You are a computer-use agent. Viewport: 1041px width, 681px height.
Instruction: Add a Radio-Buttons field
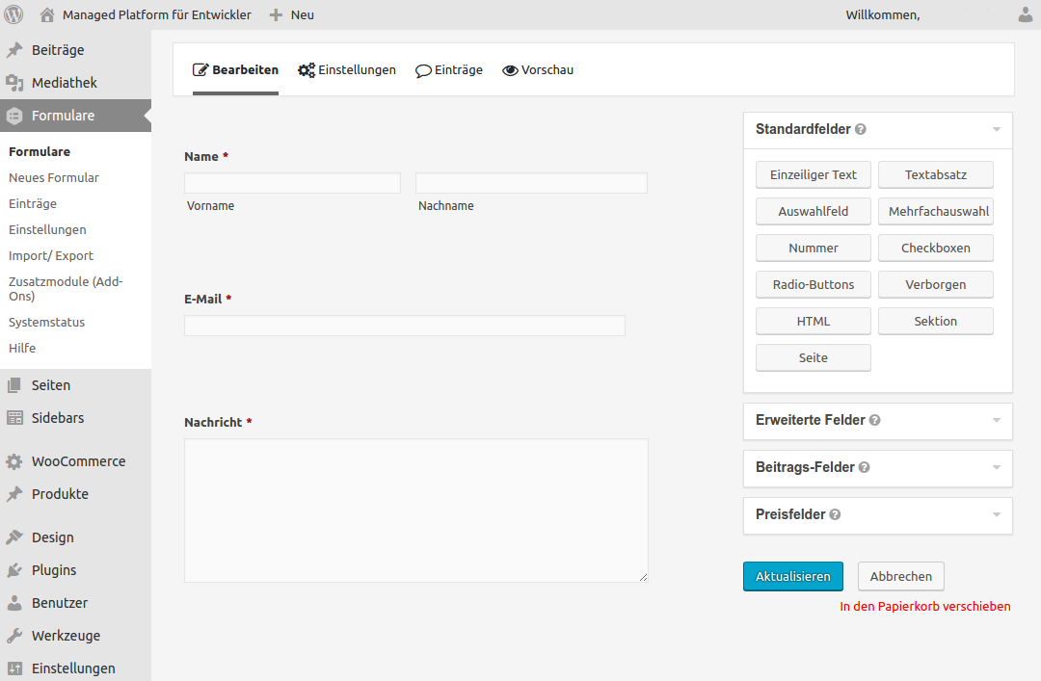(814, 284)
